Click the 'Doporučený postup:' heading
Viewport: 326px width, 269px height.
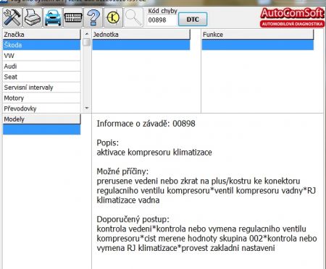[x=133, y=219]
